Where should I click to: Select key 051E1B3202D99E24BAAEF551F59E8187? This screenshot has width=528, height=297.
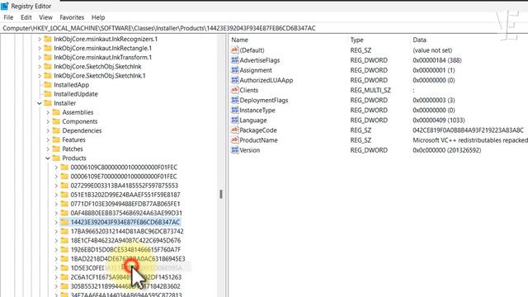point(125,195)
